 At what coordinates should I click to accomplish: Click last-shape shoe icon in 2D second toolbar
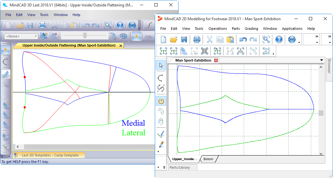click(184, 51)
